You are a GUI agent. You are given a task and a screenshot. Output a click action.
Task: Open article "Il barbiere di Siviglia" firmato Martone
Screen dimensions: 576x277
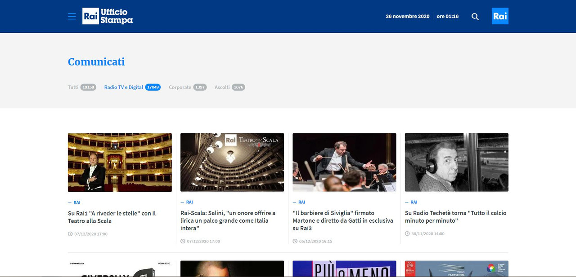click(343, 220)
